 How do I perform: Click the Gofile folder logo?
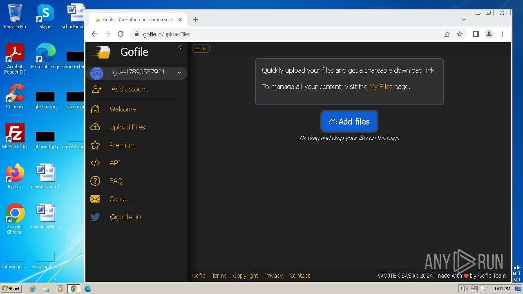[x=101, y=52]
